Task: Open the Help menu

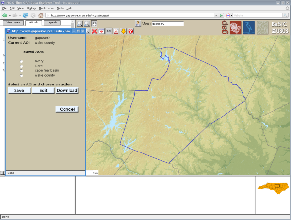Action: (x=69, y=8)
